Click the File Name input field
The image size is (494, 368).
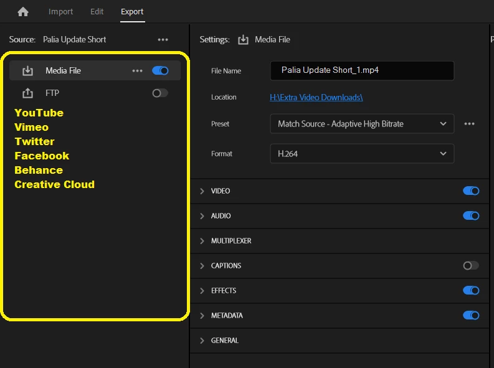(x=362, y=70)
